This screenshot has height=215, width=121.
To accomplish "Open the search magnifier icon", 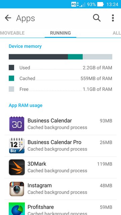I will pyautogui.click(x=97, y=18).
